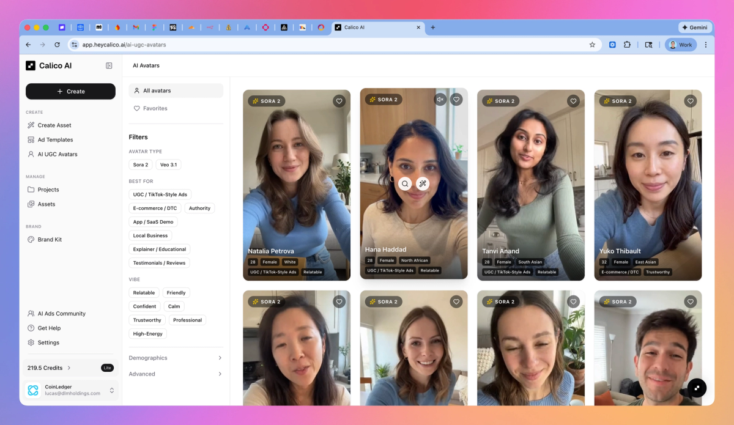Viewport: 734px width, 425px height.
Task: Switch to the Gmail tab
Action: pyautogui.click(x=136, y=28)
